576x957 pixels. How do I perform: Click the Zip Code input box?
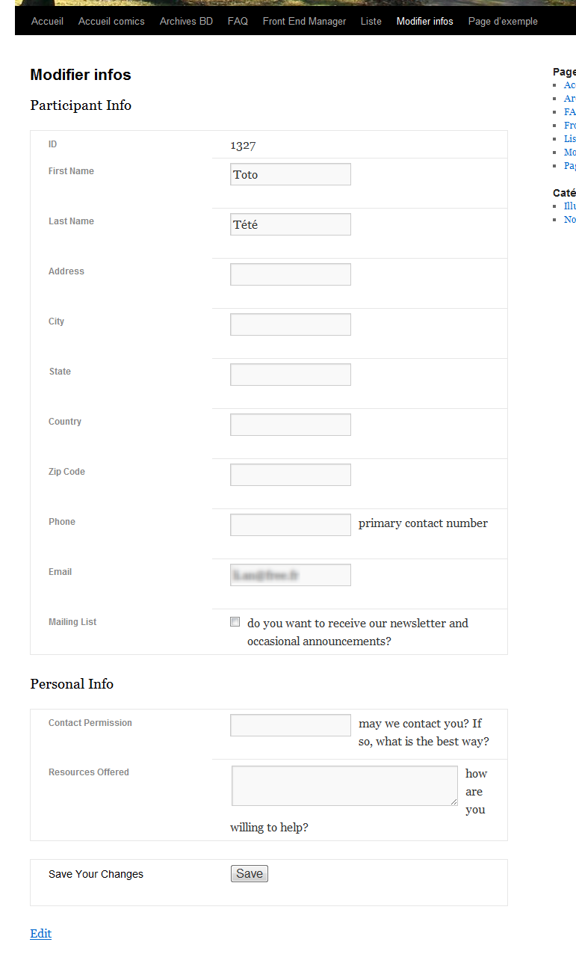pyautogui.click(x=291, y=475)
